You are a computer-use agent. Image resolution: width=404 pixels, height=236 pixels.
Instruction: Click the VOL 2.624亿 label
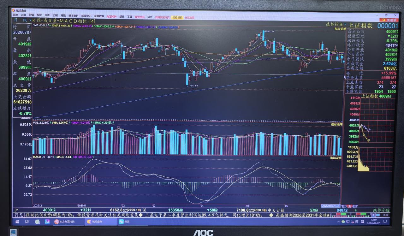(41, 123)
